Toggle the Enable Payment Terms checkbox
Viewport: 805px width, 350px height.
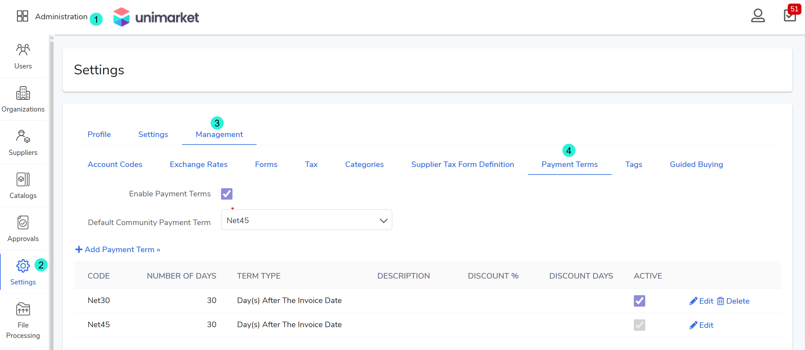point(227,194)
